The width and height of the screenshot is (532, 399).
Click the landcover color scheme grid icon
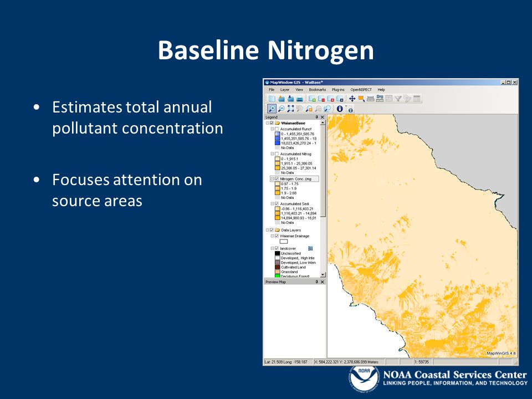310,248
